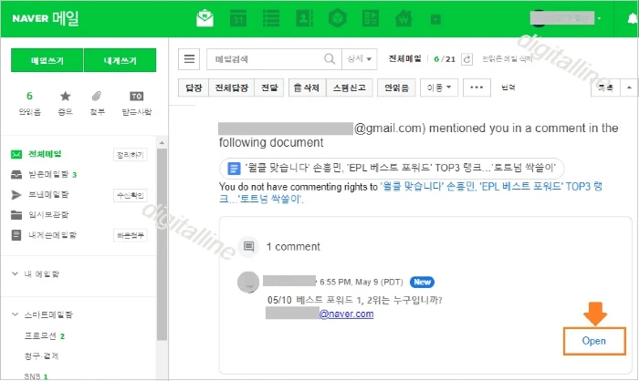Click 안읽은 메일 삭제 link
The image size is (639, 381).
[508, 59]
